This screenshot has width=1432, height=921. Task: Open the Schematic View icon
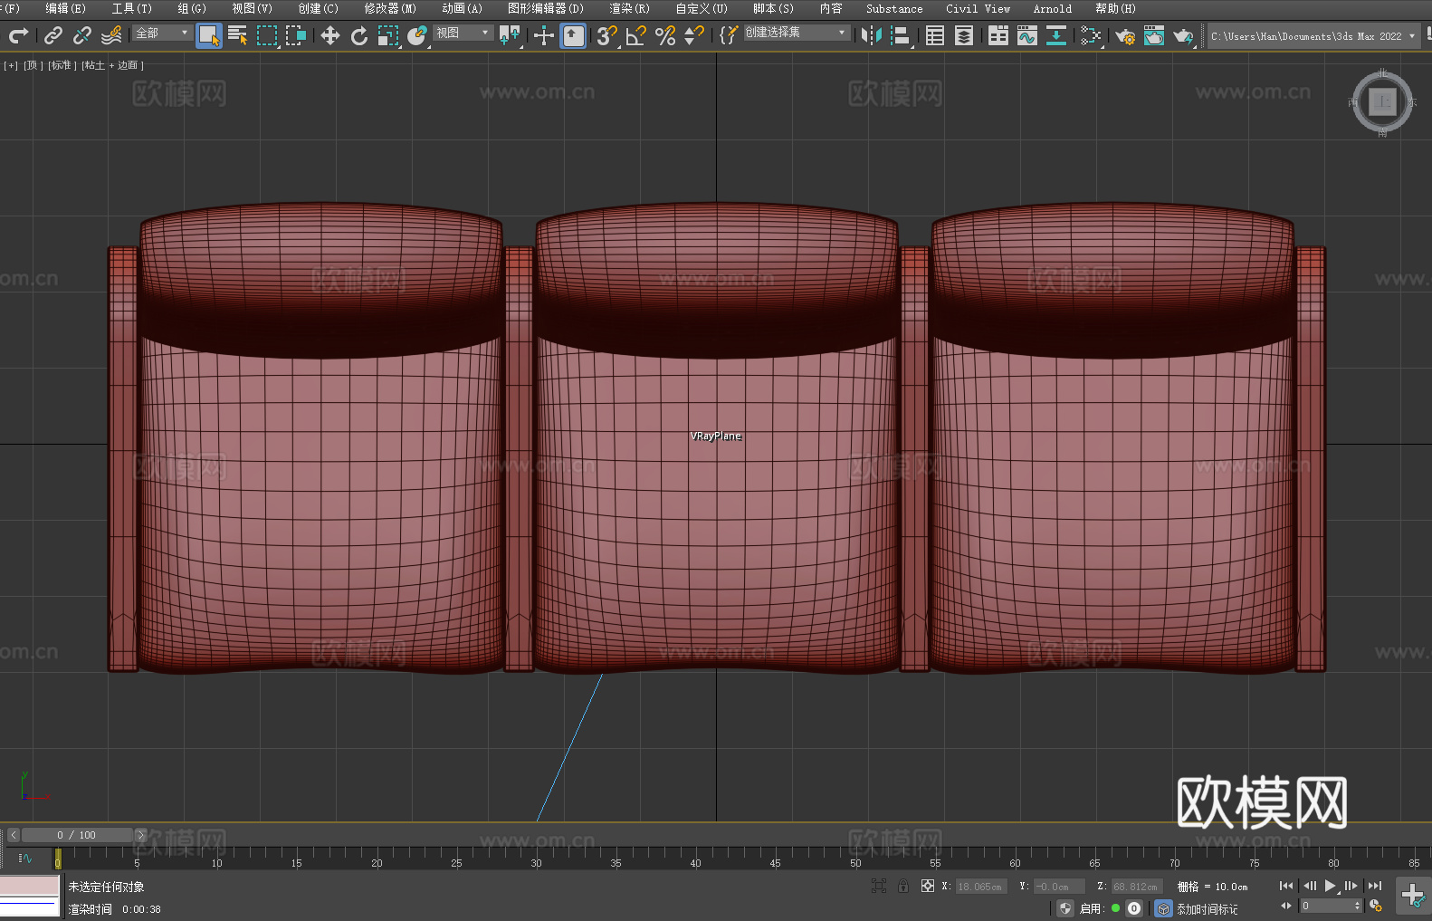point(1091,35)
